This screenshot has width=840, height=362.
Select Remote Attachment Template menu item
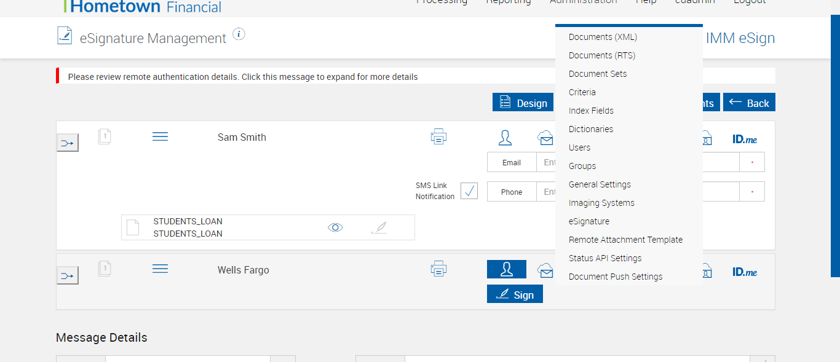625,240
